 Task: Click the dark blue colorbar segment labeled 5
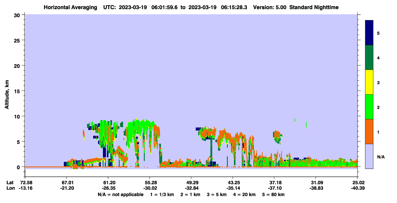[369, 33]
